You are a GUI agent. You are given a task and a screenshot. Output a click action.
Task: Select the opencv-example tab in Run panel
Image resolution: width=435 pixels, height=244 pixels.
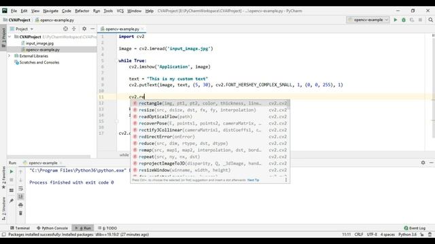click(43, 163)
